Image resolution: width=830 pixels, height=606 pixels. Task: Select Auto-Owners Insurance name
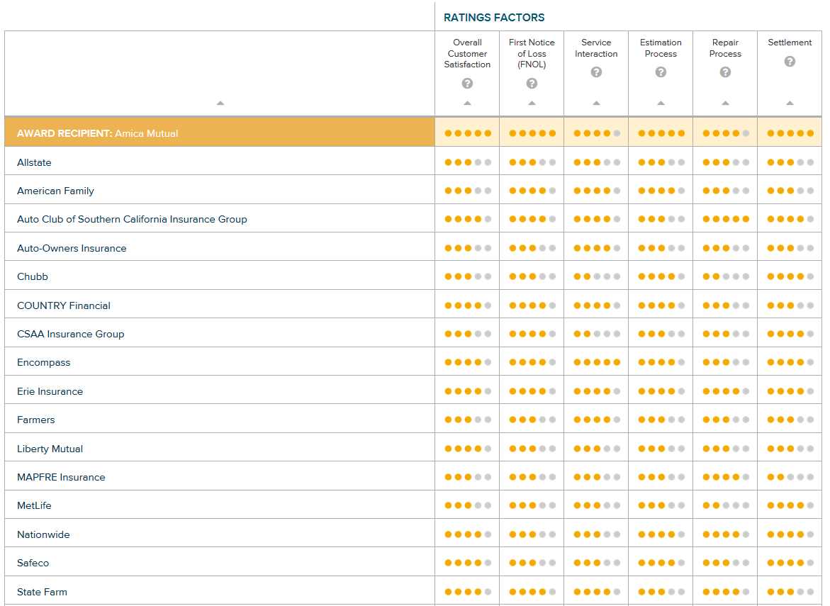(x=72, y=248)
